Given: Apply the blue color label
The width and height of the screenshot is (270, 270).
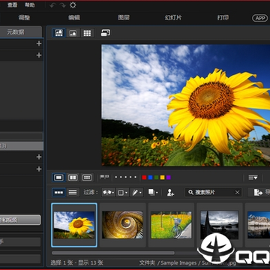Looking at the screenshot, I should point(150,178).
